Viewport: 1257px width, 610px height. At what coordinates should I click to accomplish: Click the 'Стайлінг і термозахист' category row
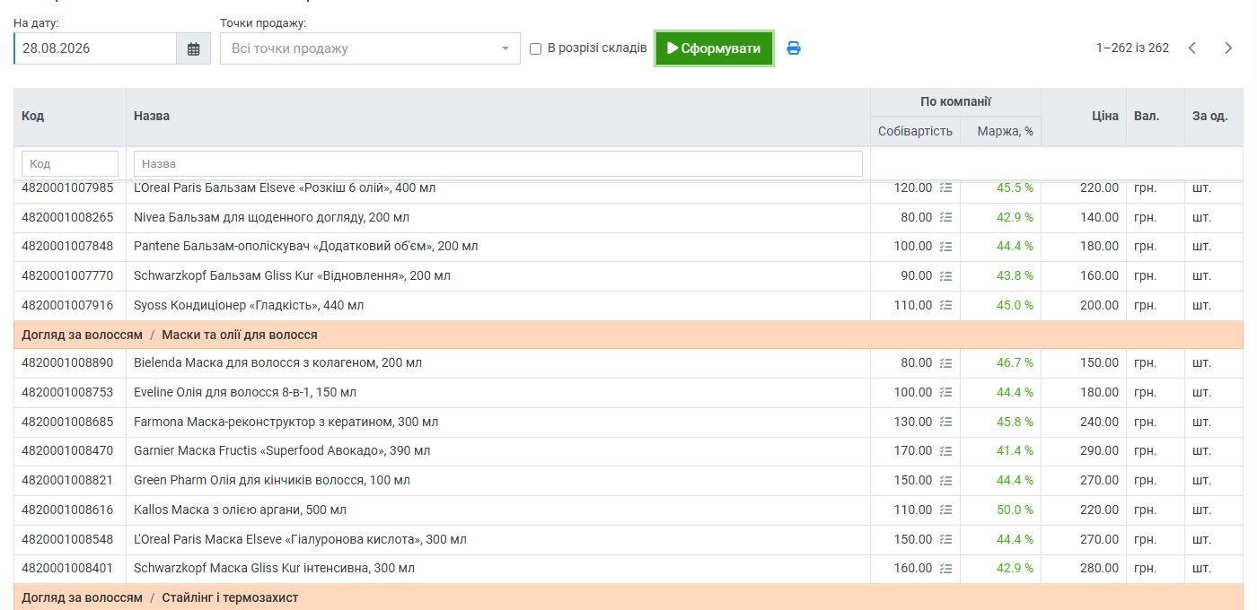(x=628, y=597)
